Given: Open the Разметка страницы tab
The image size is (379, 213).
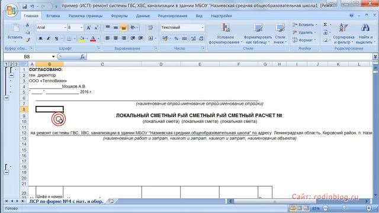Looking at the screenshot, I should click(85, 16).
